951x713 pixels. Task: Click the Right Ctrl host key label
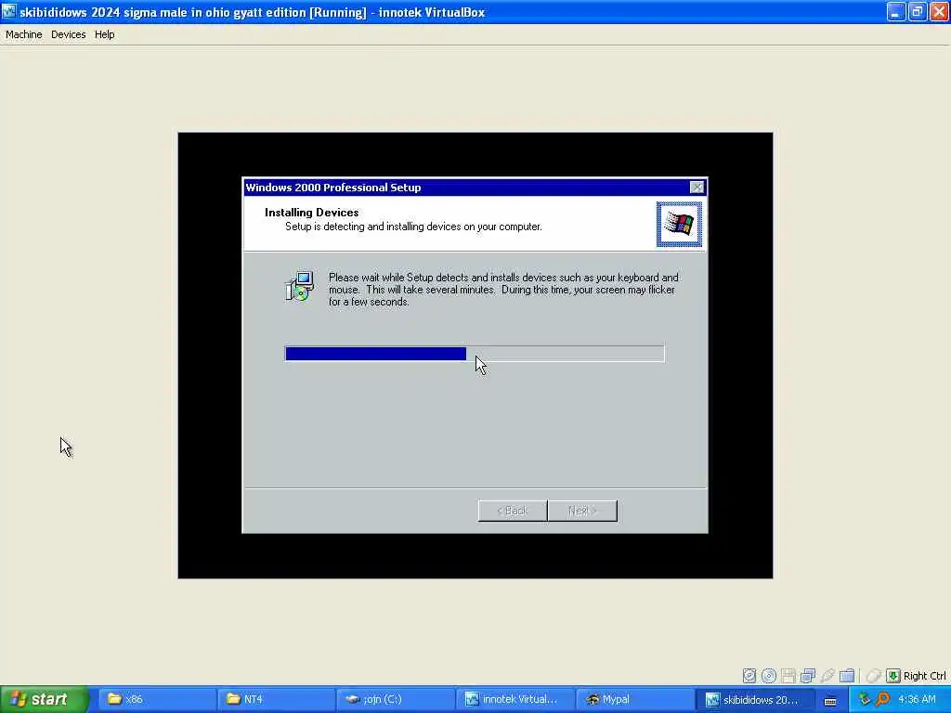click(924, 676)
